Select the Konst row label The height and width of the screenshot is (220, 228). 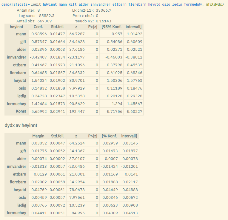(x=21, y=111)
